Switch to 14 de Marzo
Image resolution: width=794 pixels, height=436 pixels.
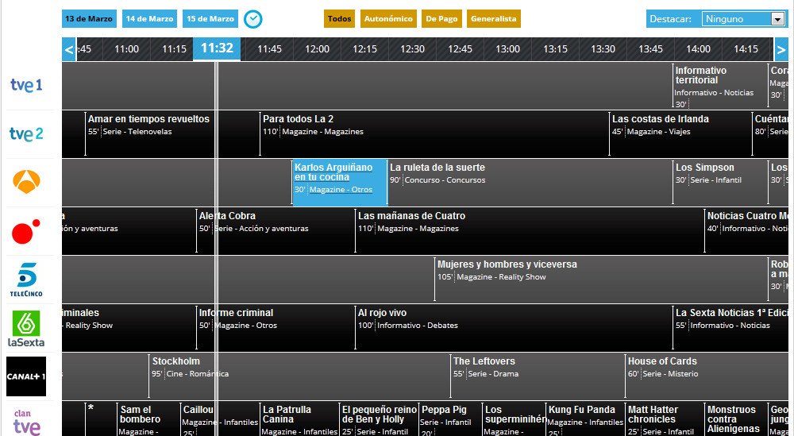[x=149, y=19]
